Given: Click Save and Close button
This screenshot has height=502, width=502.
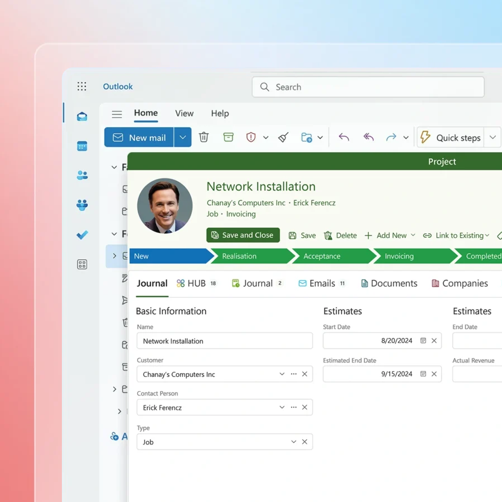Looking at the screenshot, I should [243, 235].
